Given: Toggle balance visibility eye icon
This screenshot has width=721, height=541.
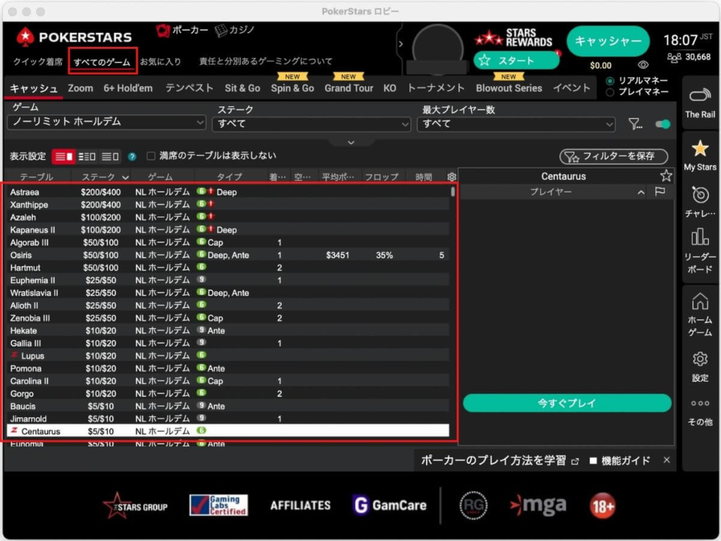Looking at the screenshot, I should [643, 65].
